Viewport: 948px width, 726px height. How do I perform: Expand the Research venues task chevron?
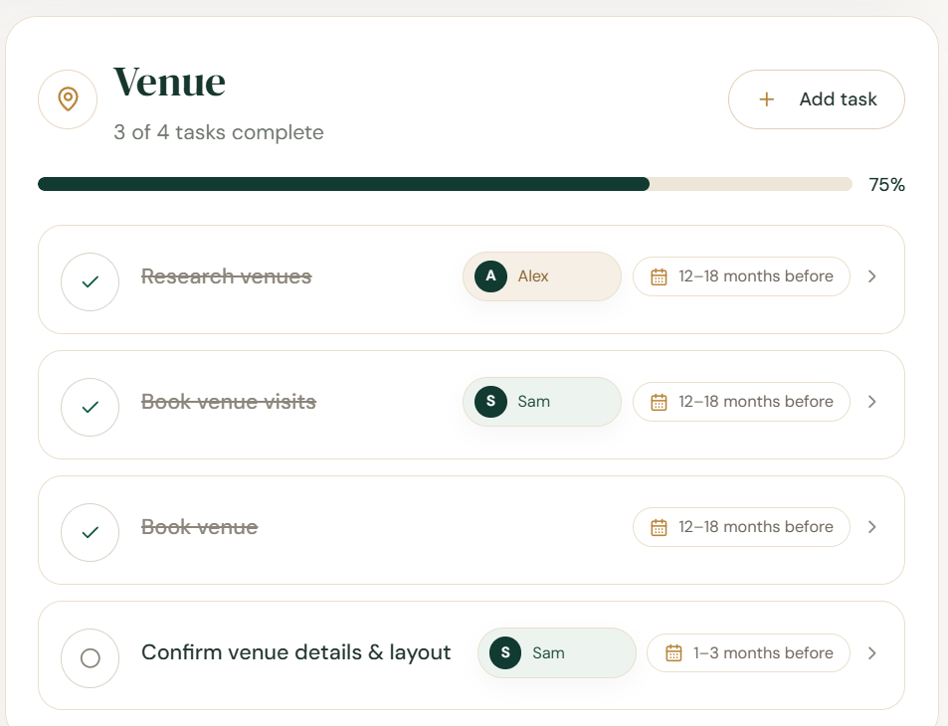click(871, 276)
